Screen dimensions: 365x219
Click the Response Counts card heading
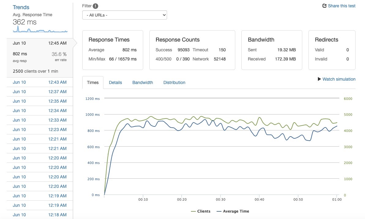(177, 39)
